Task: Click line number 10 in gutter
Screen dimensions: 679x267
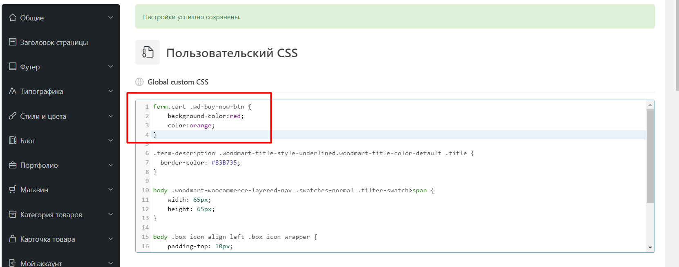Action: tap(145, 190)
